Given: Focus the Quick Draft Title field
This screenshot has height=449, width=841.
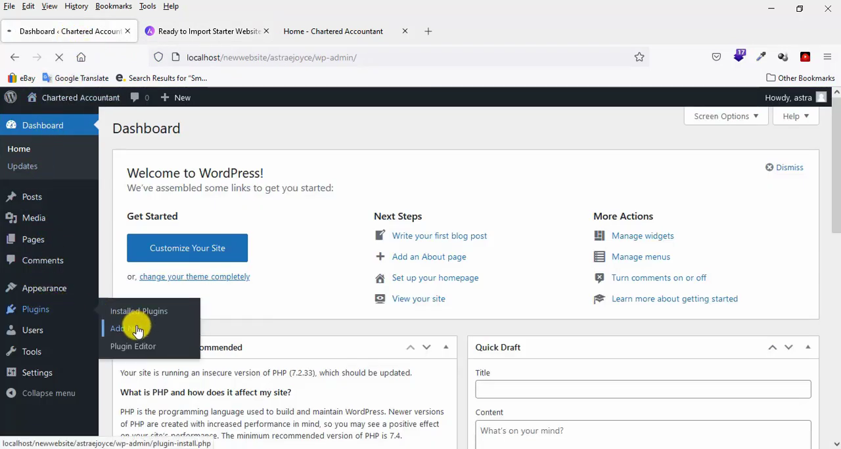Looking at the screenshot, I should [x=643, y=389].
